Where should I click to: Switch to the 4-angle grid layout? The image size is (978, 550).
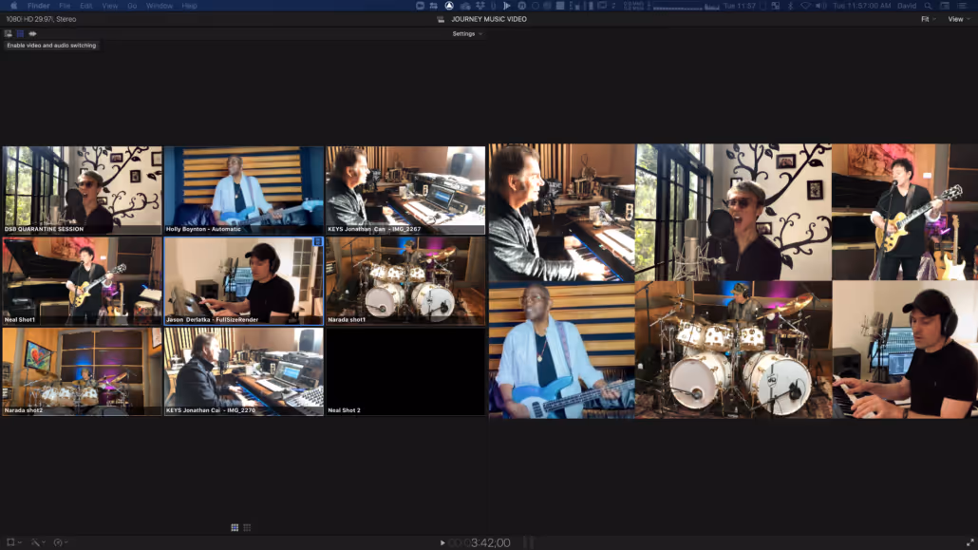point(235,527)
